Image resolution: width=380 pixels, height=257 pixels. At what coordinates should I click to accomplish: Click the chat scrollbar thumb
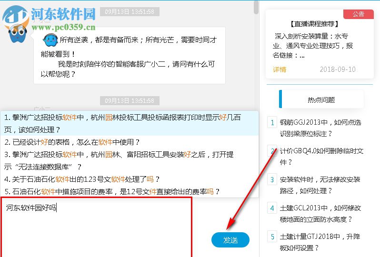[256, 7]
